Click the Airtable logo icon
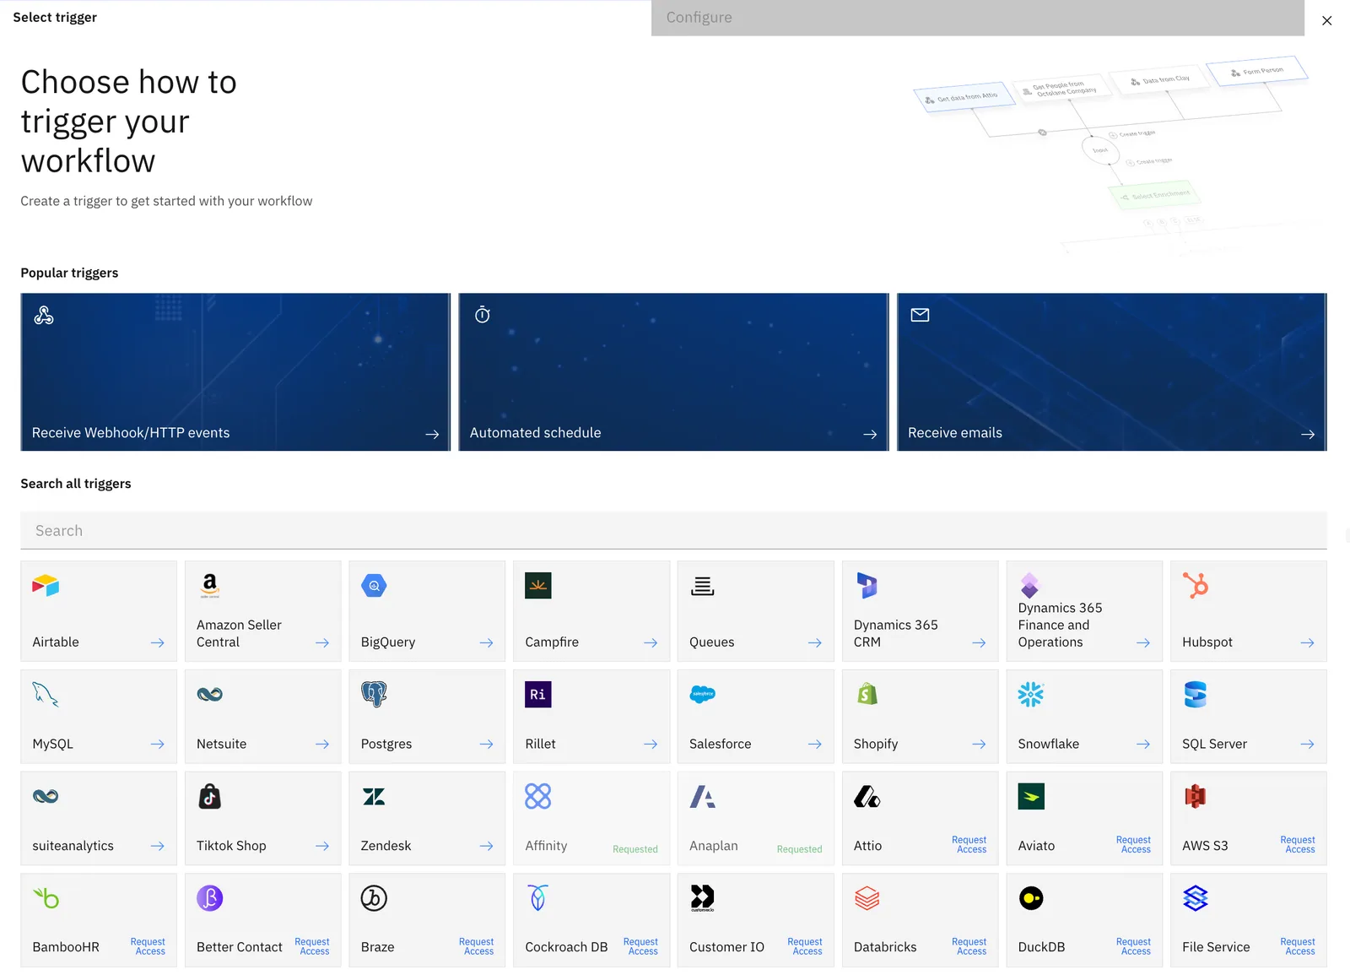 (x=46, y=586)
